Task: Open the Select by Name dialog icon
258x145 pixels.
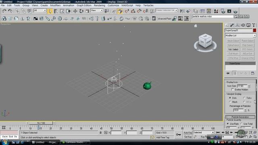Action: click(x=56, y=11)
